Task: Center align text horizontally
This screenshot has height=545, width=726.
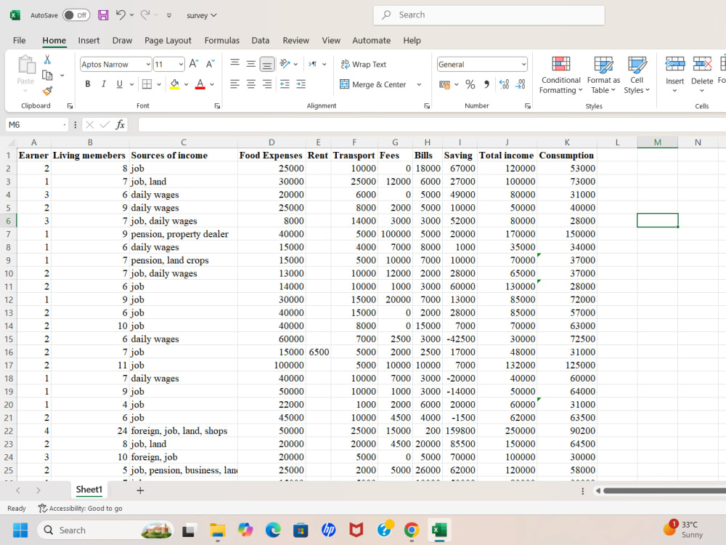Action: coord(251,84)
